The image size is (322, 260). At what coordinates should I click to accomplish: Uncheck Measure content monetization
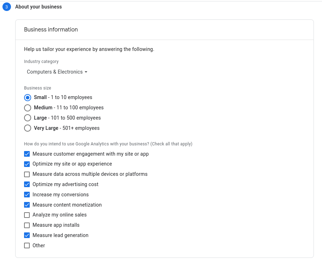[27, 205]
